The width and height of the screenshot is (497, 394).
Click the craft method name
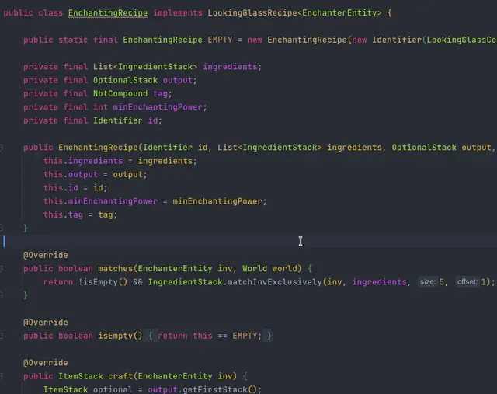pyautogui.click(x=120, y=376)
